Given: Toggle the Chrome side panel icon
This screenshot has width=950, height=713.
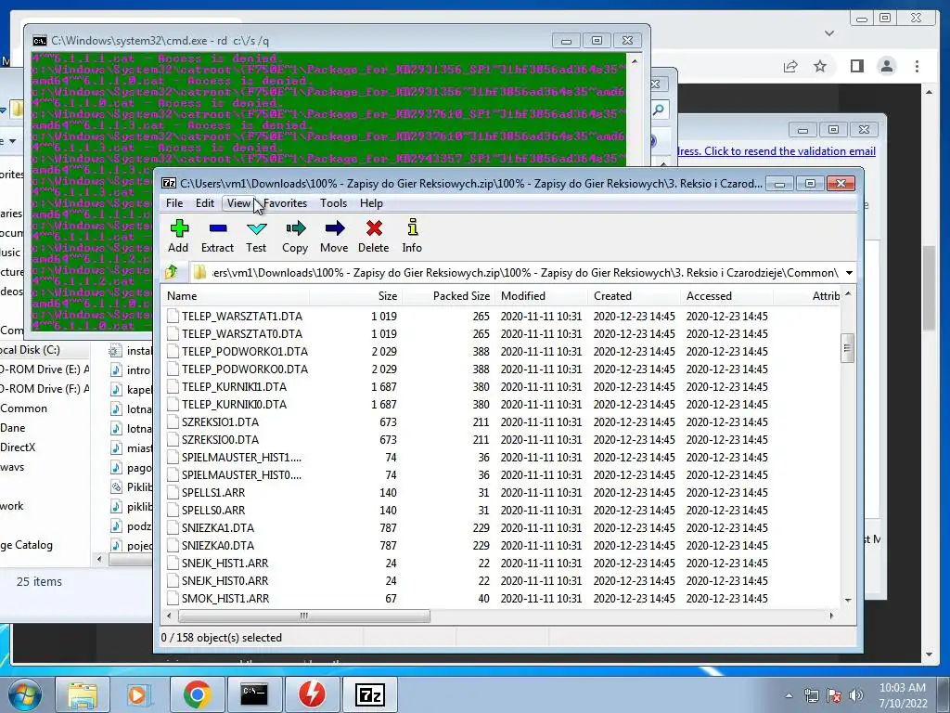Looking at the screenshot, I should [856, 66].
